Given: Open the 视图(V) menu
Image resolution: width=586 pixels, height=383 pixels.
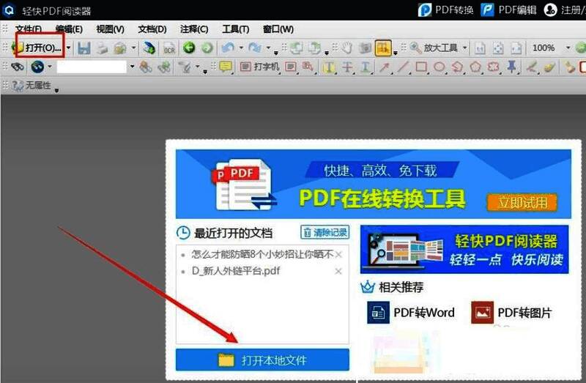Looking at the screenshot, I should coord(111,29).
